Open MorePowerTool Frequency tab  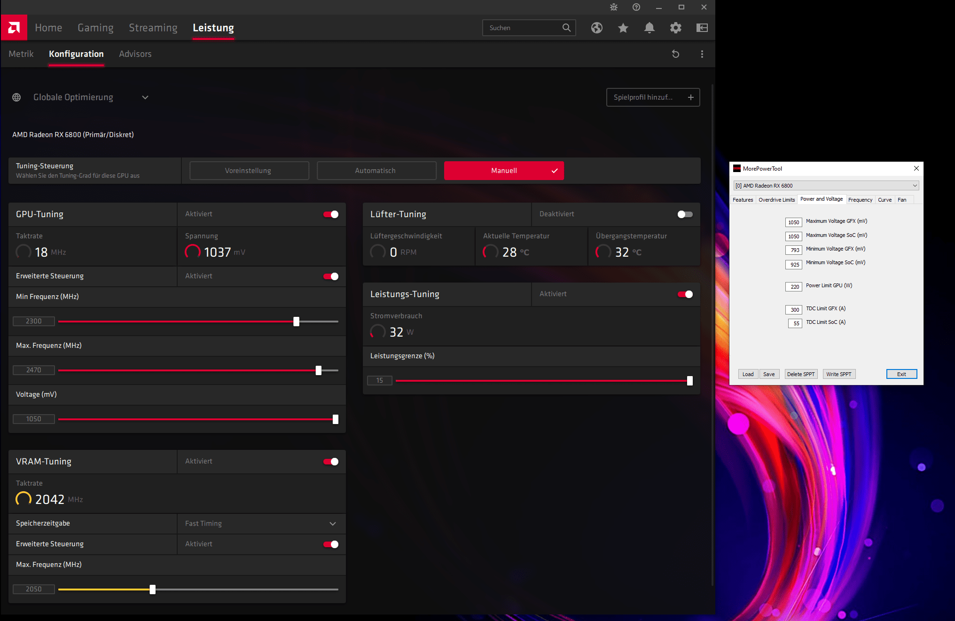(860, 200)
